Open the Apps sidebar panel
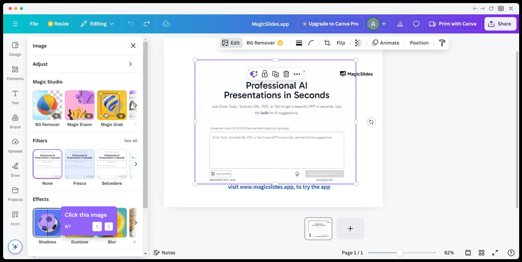The width and height of the screenshot is (522, 262). [15, 218]
